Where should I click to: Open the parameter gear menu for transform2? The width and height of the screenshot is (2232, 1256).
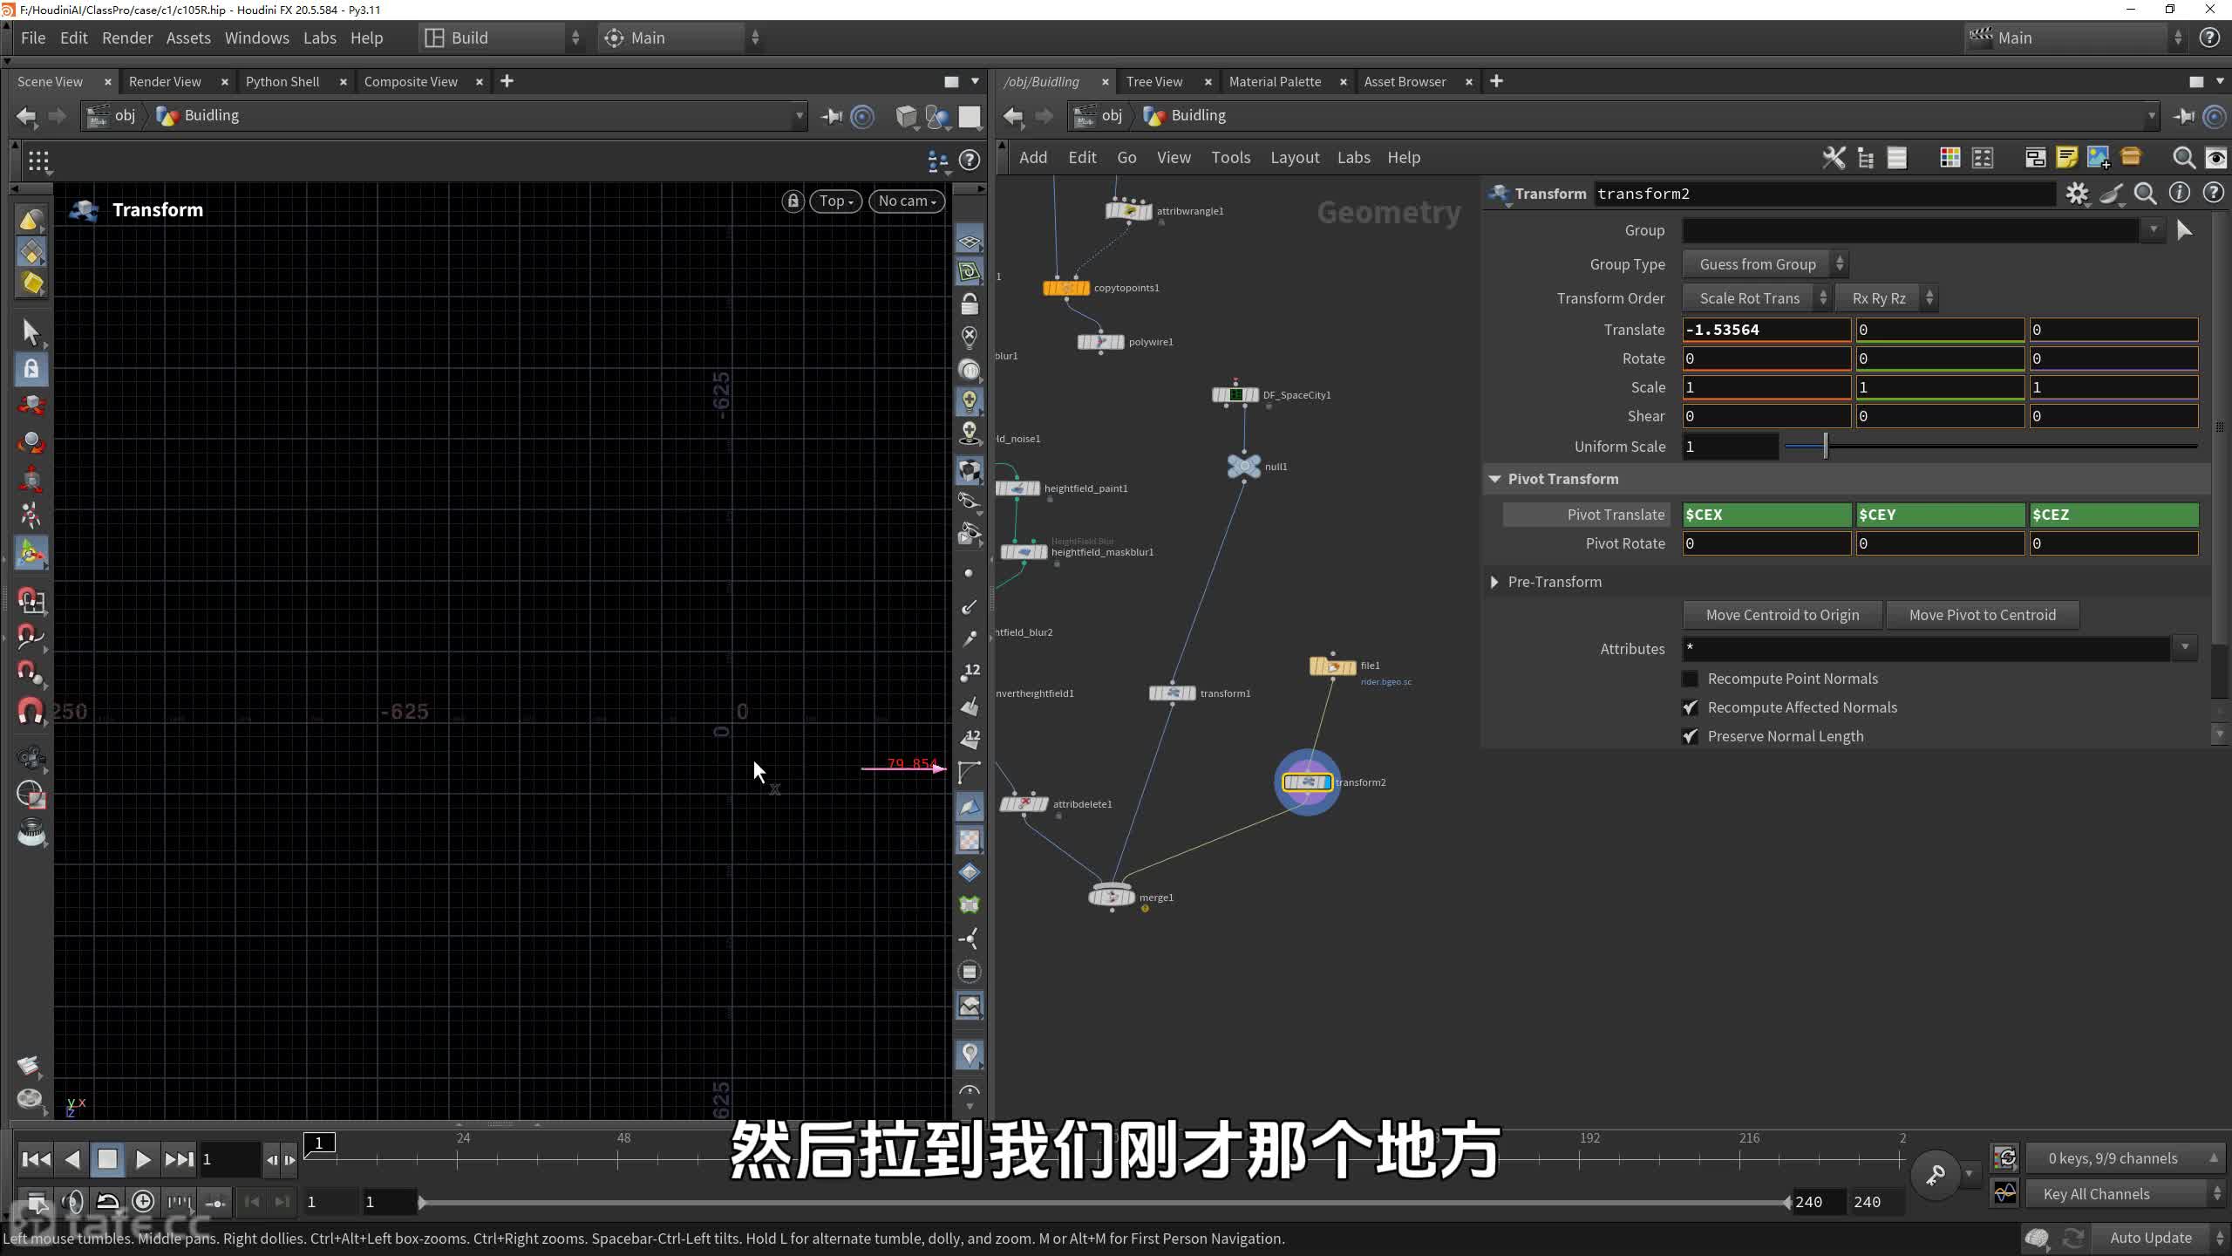[2077, 194]
